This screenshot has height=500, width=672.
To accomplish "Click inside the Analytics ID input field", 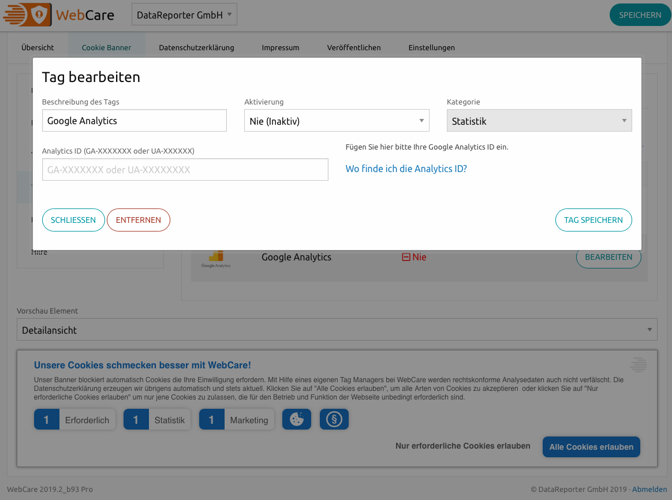I will [185, 169].
